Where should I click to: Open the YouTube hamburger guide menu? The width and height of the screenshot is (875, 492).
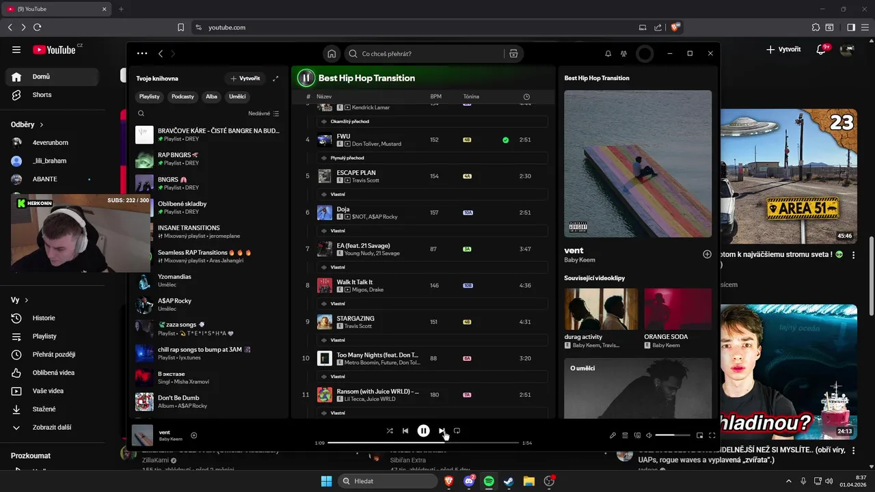[x=16, y=49]
